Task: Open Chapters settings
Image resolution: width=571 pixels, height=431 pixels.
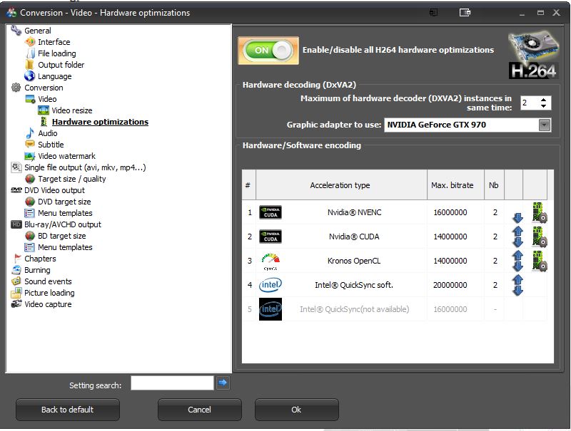Action: point(40,259)
